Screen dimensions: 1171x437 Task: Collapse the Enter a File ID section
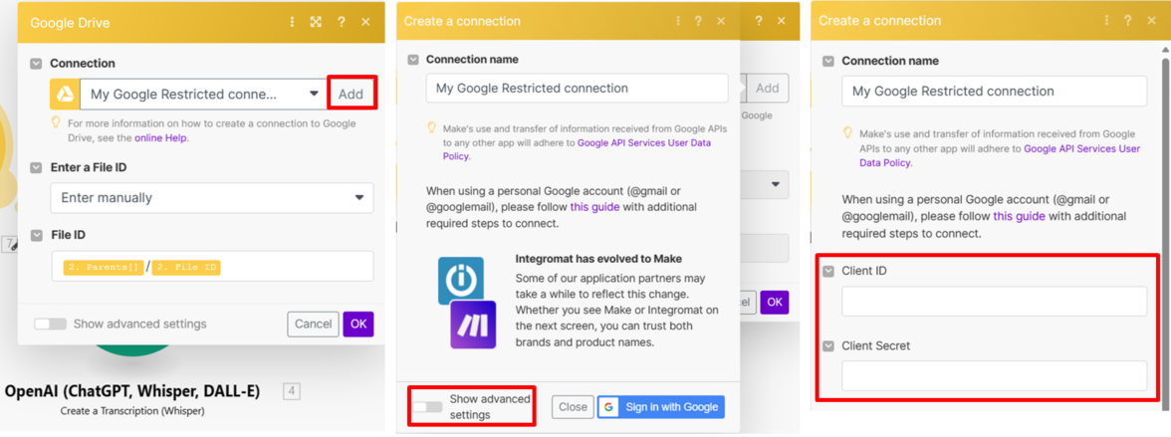pyautogui.click(x=36, y=168)
